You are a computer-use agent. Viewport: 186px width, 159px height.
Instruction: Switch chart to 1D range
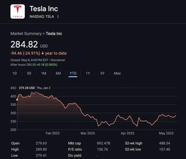15,74
